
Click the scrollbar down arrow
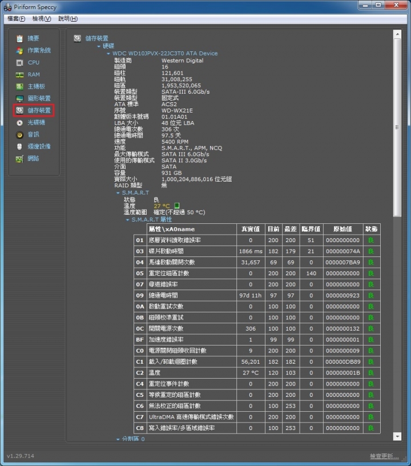click(x=397, y=436)
